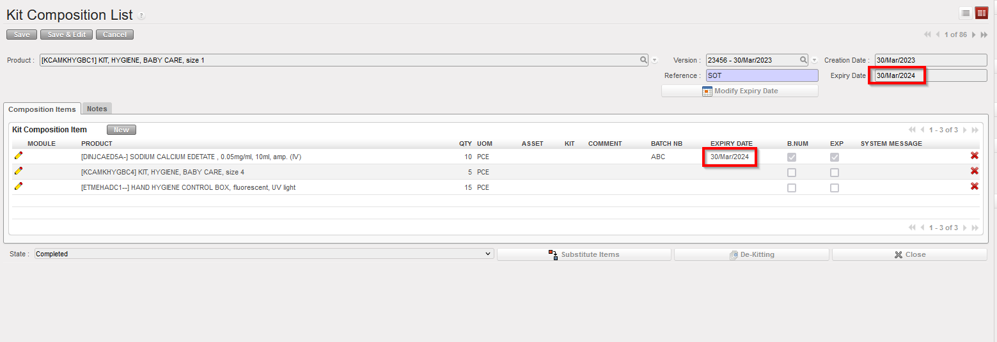Click pencil edit icon for SODIUM CALCIUM EDETATE row

click(19, 155)
